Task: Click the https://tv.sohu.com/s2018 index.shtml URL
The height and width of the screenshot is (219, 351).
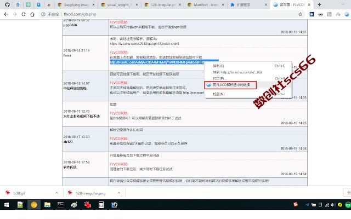Action: tap(144, 44)
